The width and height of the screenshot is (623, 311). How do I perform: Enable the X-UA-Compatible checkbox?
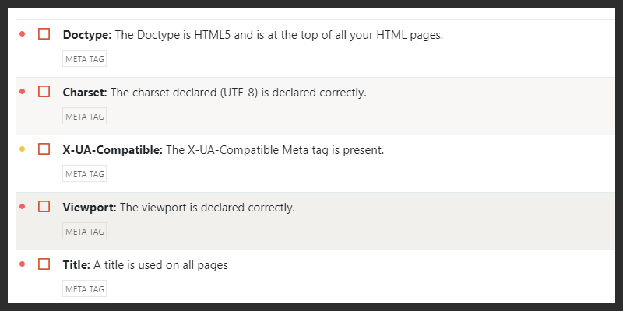click(44, 149)
